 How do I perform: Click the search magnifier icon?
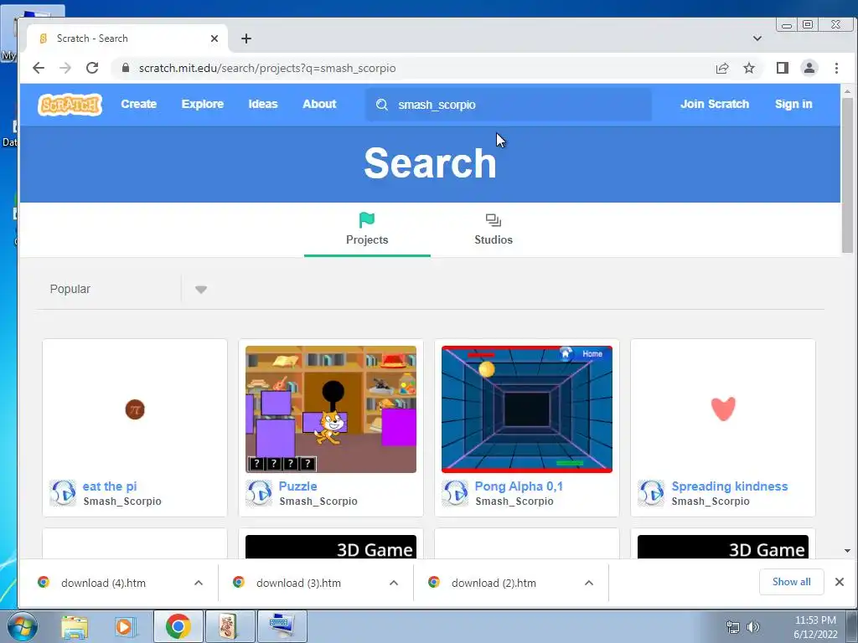382,105
